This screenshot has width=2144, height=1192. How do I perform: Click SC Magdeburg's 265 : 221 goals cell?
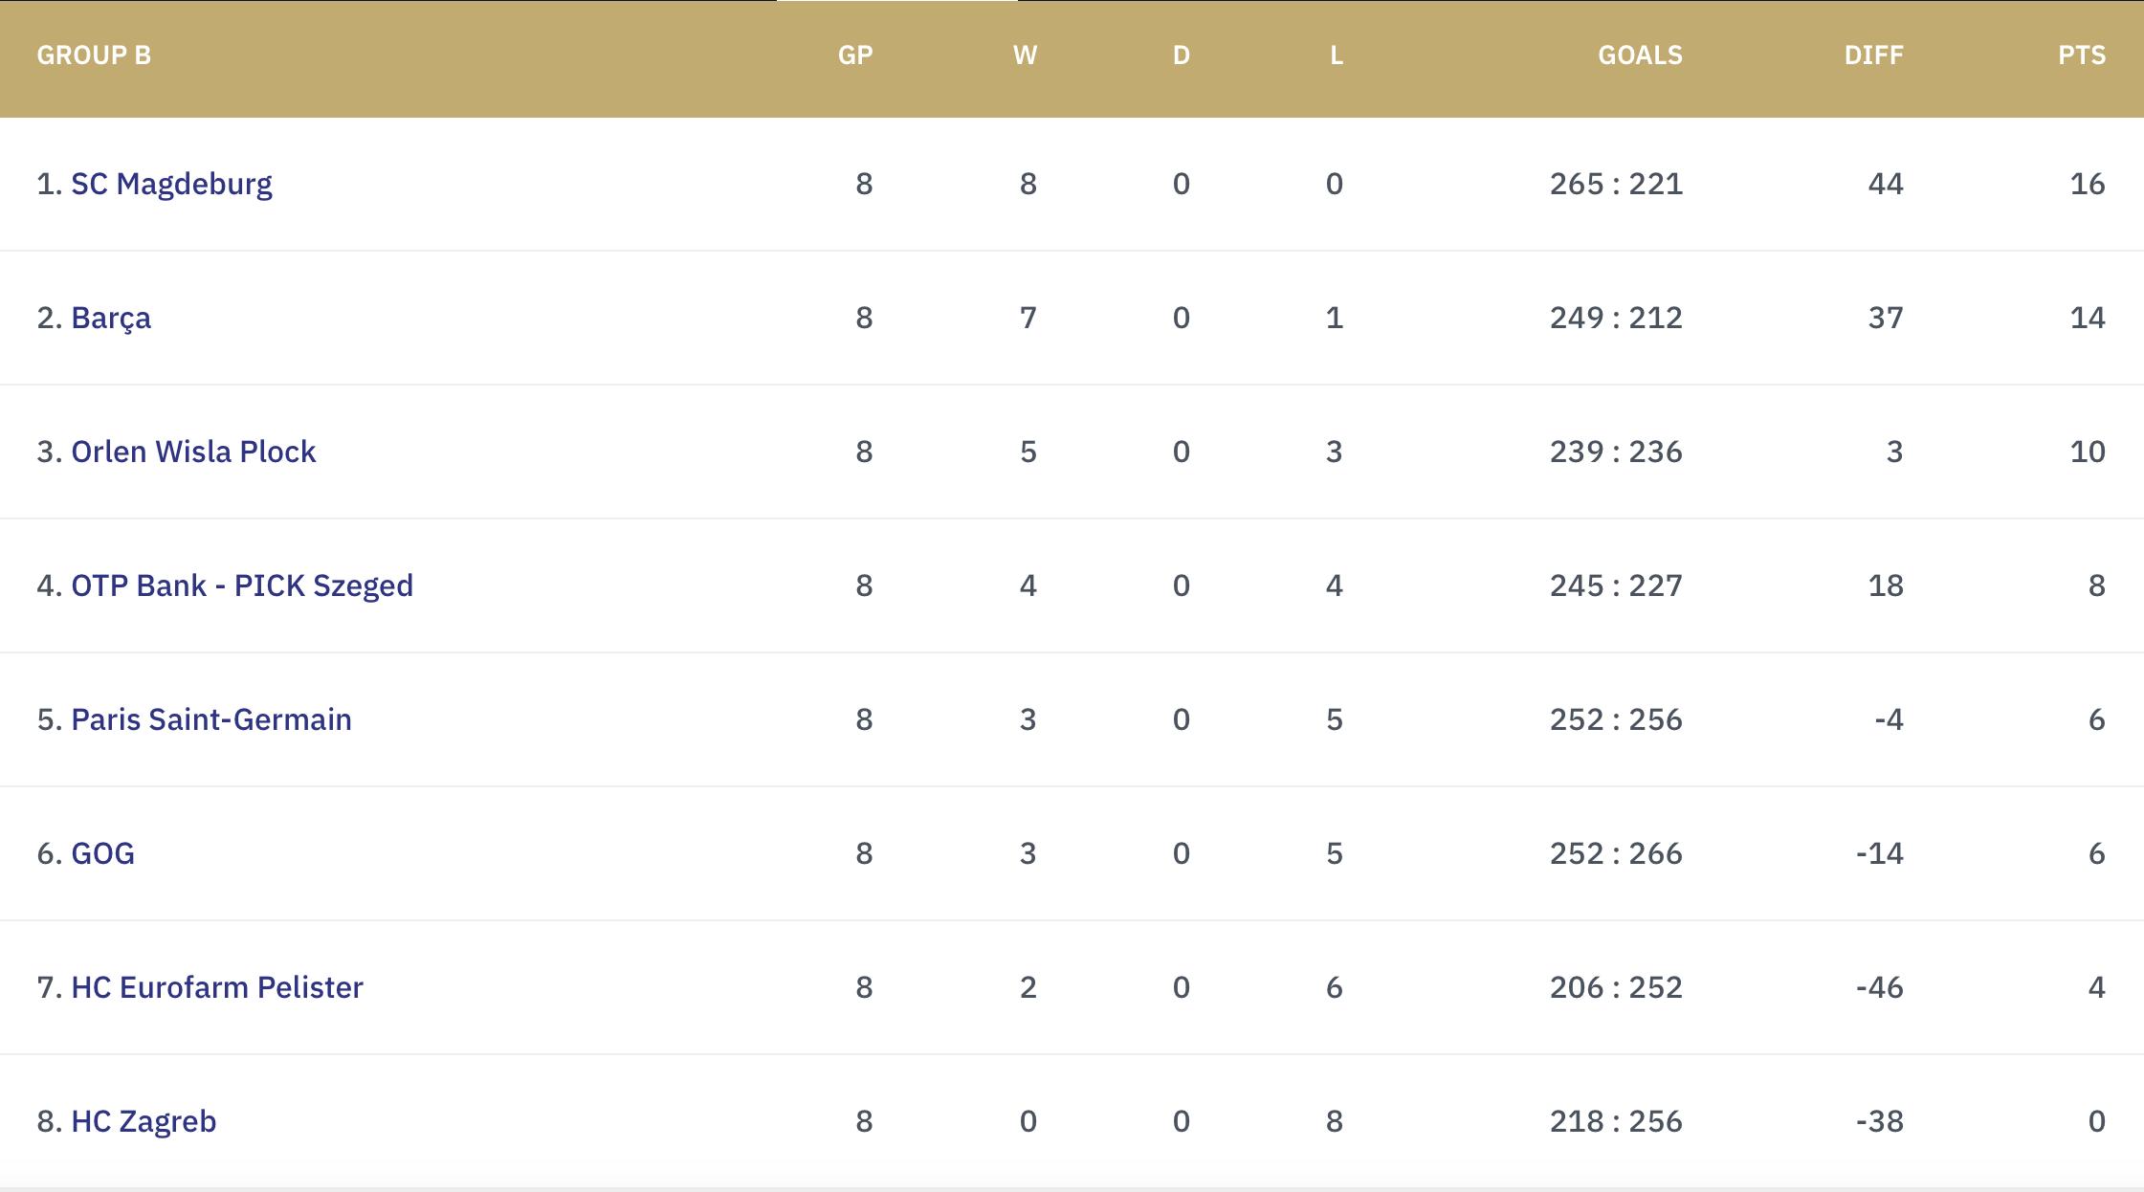click(1616, 184)
